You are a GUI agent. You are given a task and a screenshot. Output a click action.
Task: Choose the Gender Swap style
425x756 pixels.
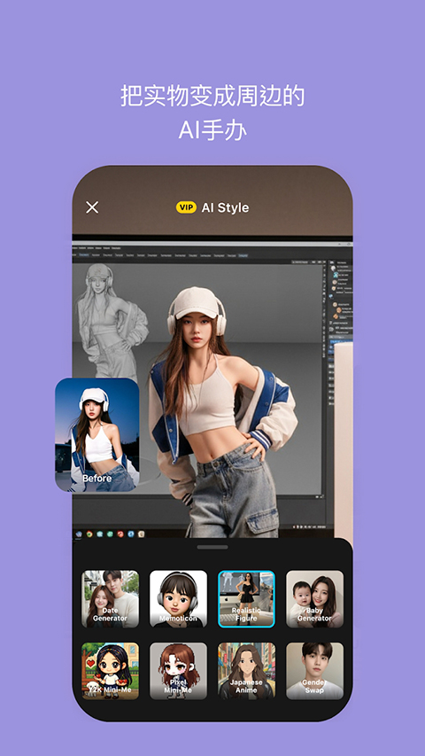click(x=314, y=671)
